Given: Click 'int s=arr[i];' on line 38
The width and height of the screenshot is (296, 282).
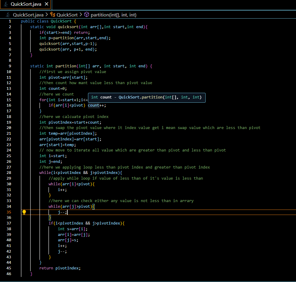Looking at the screenshot, I should tap(73, 229).
